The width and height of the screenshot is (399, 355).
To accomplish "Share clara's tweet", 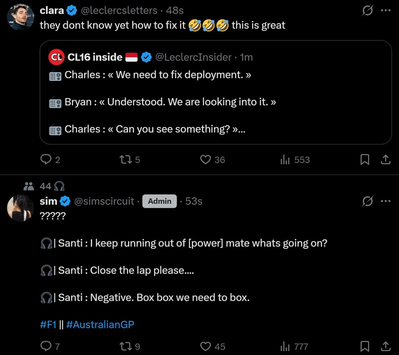I will point(385,160).
